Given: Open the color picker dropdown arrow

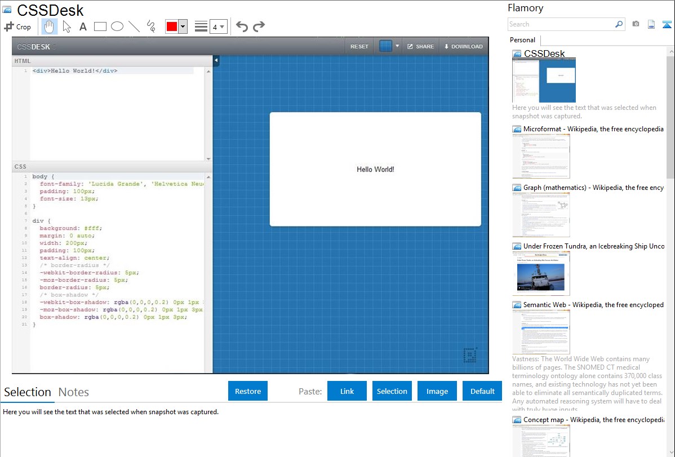Looking at the screenshot, I should (x=183, y=26).
